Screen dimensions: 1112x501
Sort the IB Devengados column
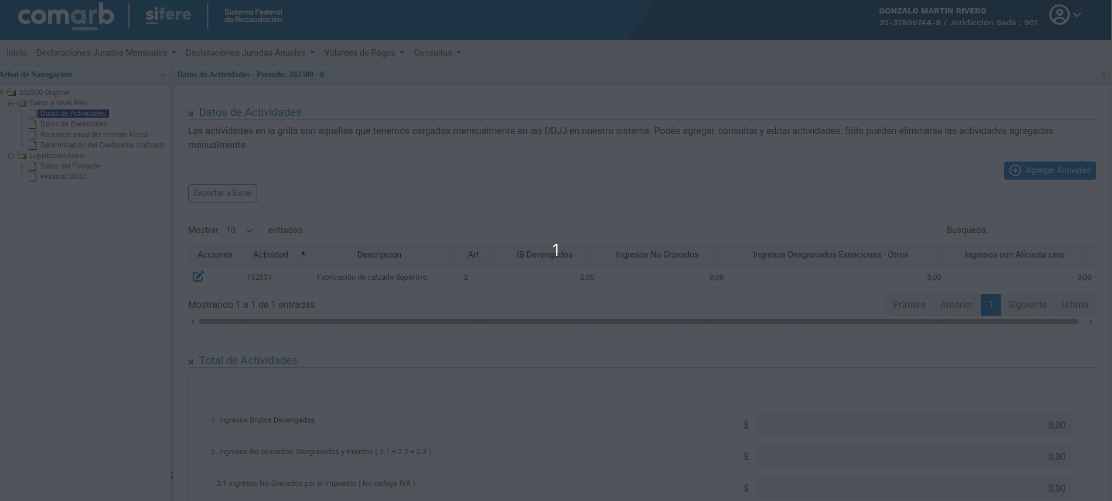(590, 255)
